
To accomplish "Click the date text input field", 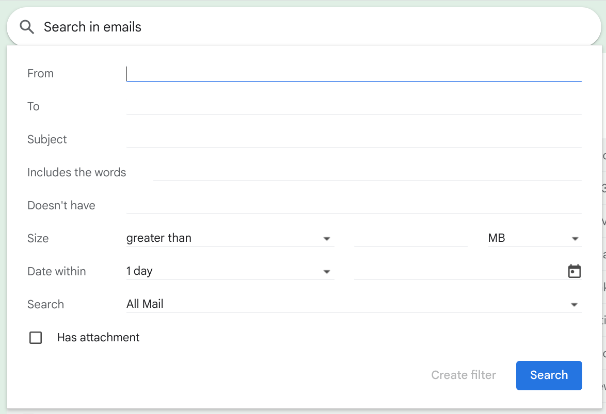I will point(457,271).
